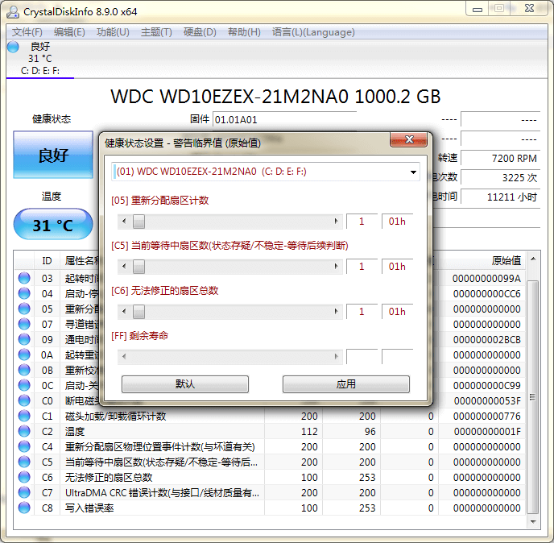
Task: Open the 功能(U) menu
Action: click(x=113, y=32)
